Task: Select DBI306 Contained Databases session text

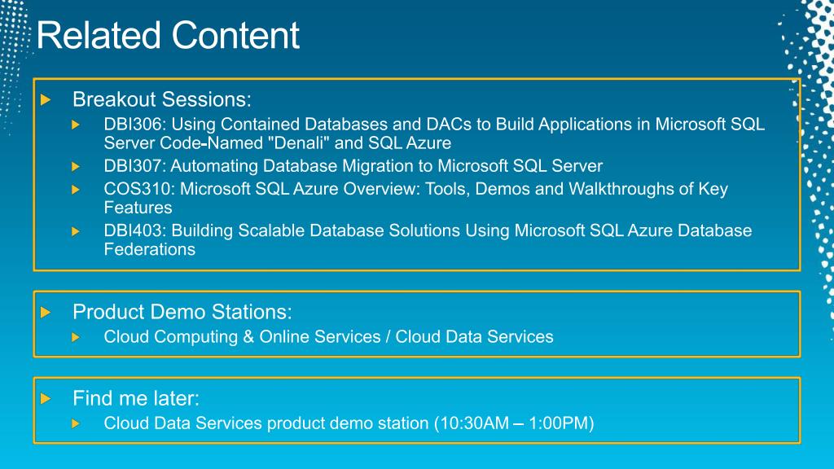Action: (434, 134)
